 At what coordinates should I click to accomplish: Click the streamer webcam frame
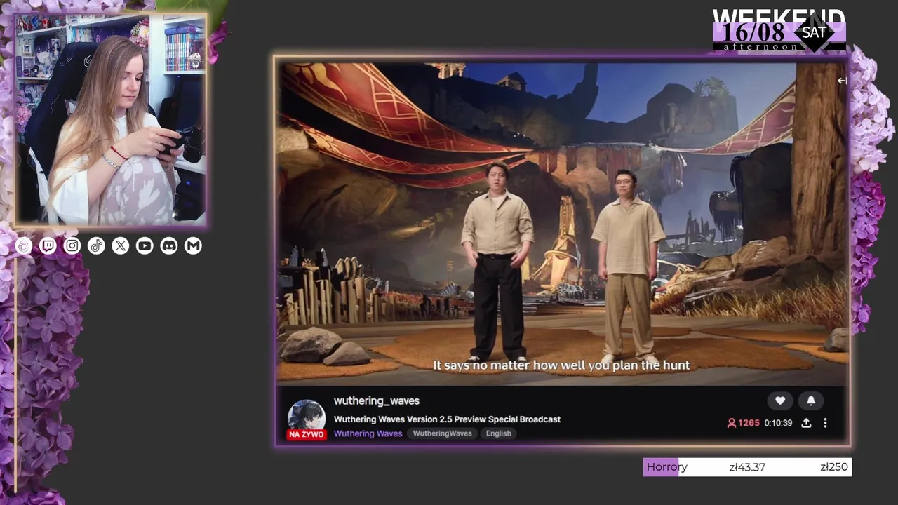(110, 120)
